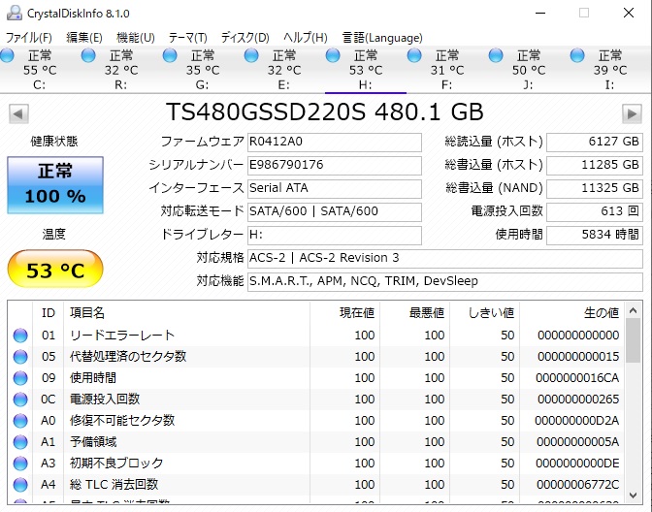
Task: Click the ID column header
Action: (49, 313)
